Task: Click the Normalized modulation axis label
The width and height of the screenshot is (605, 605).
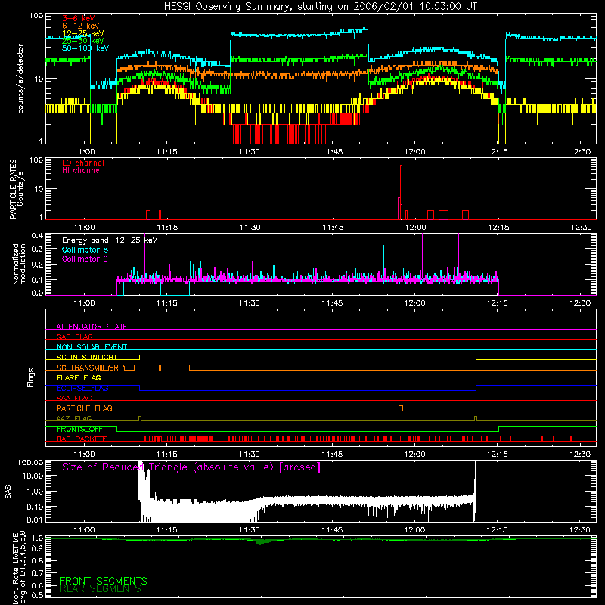Action: pyautogui.click(x=19, y=264)
